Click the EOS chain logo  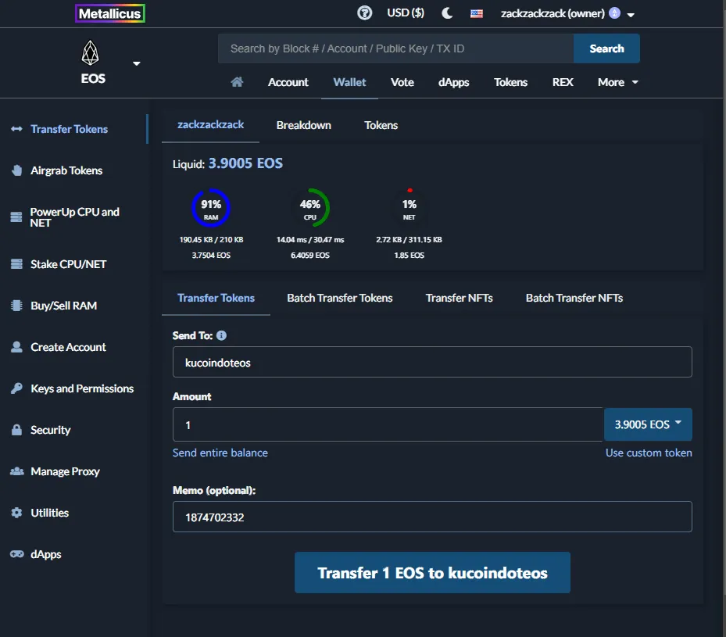(x=91, y=53)
